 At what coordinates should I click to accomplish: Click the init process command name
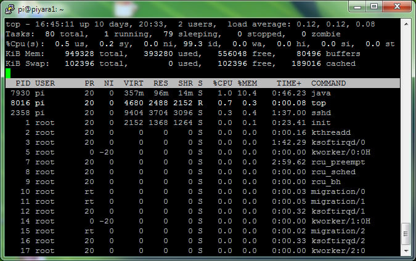pyautogui.click(x=320, y=122)
